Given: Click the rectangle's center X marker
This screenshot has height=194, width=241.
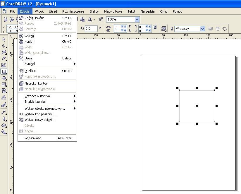Looking at the screenshot, I should coord(197,106).
